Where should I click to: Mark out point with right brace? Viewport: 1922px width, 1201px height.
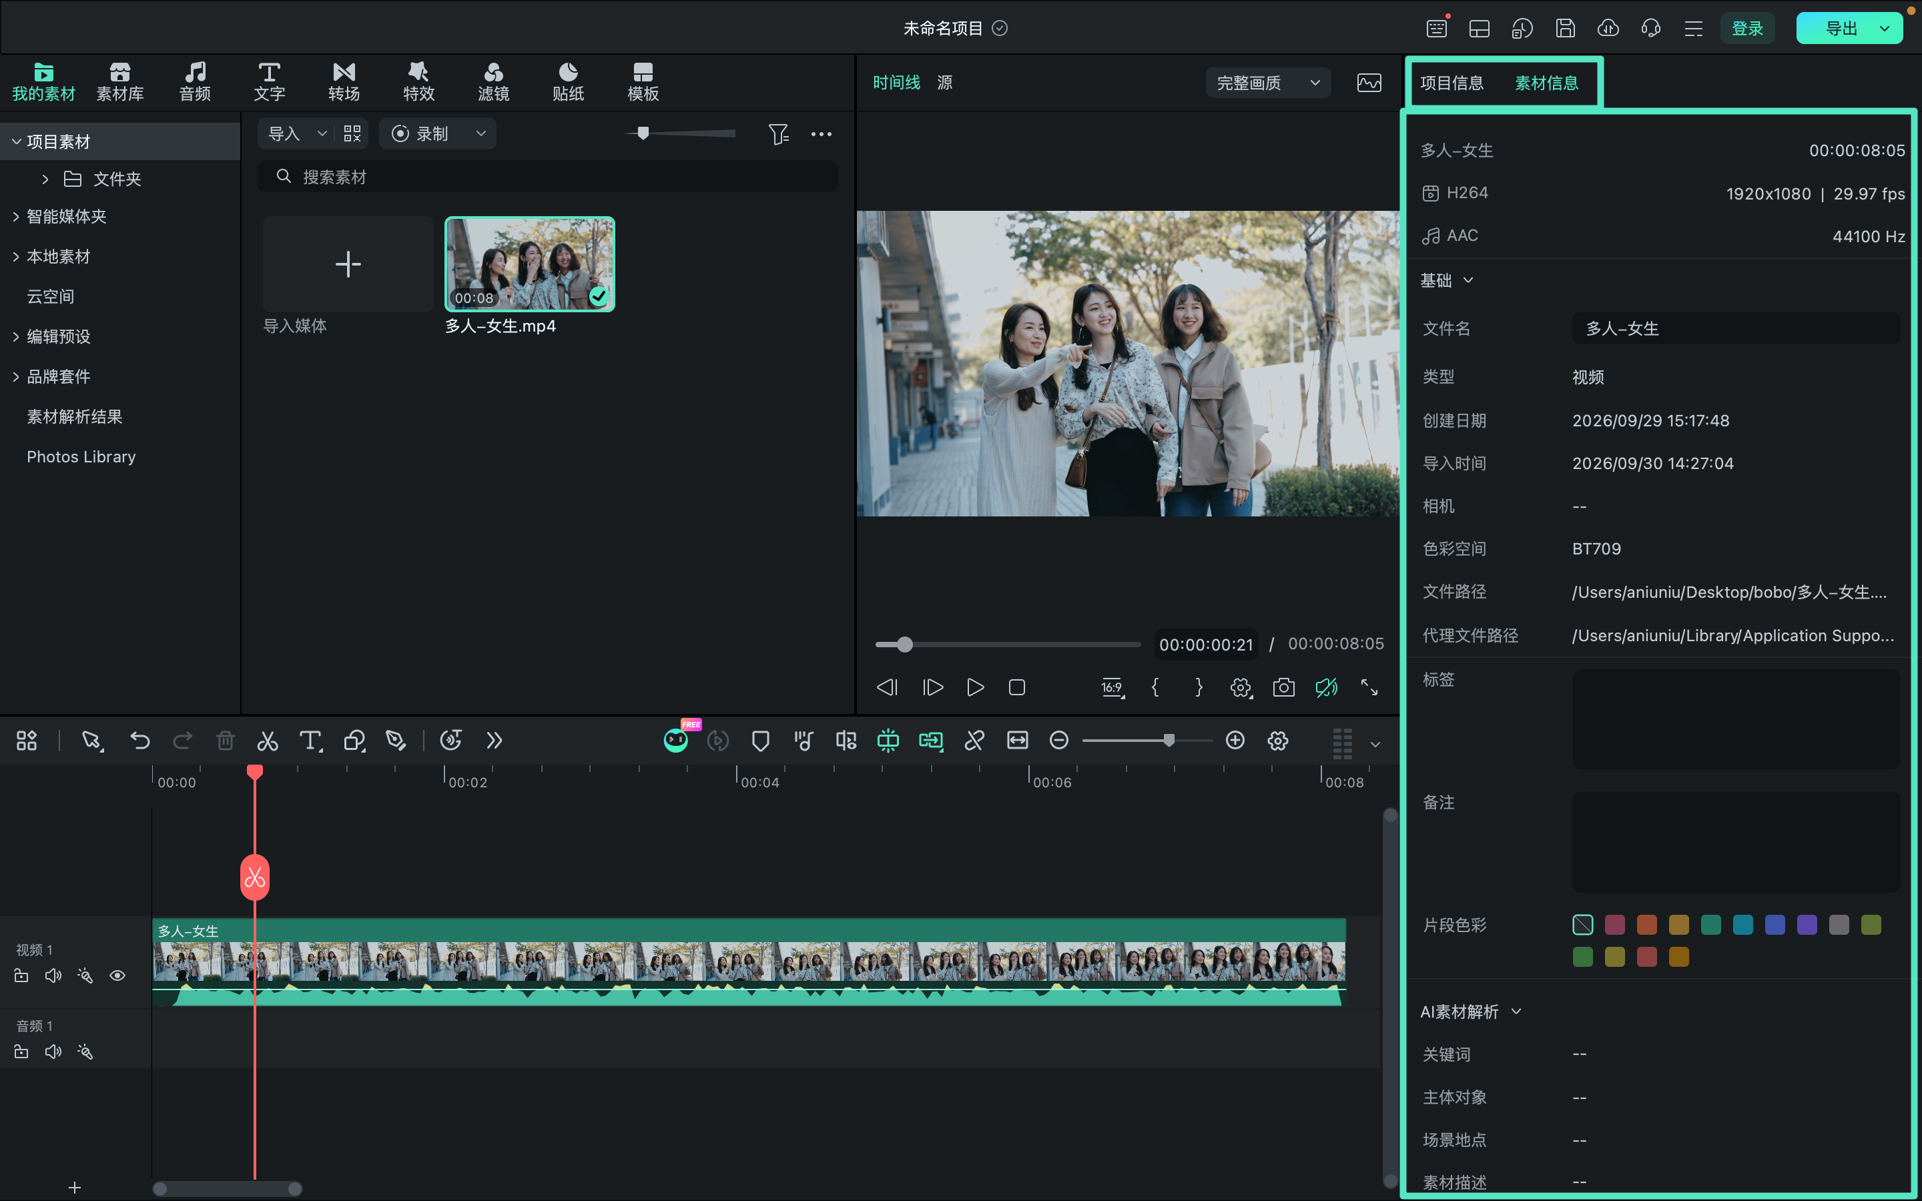[x=1199, y=687]
